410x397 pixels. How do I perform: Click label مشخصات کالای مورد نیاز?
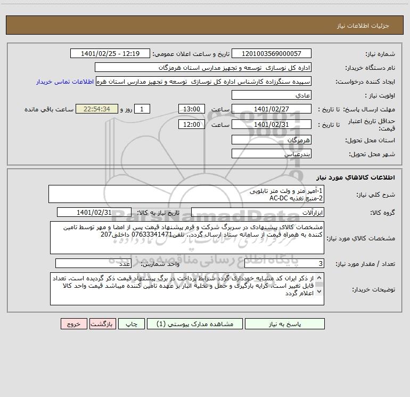click(x=361, y=238)
